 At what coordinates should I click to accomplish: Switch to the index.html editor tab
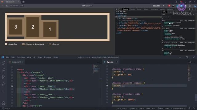click(16, 62)
